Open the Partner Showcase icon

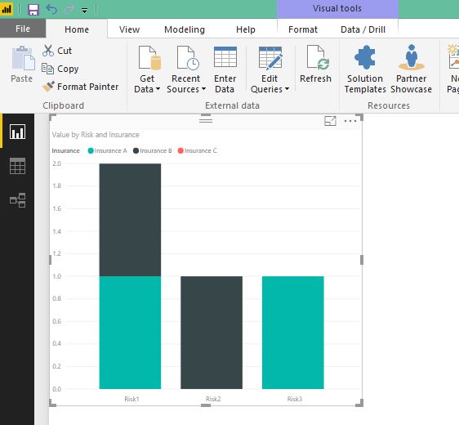click(412, 57)
